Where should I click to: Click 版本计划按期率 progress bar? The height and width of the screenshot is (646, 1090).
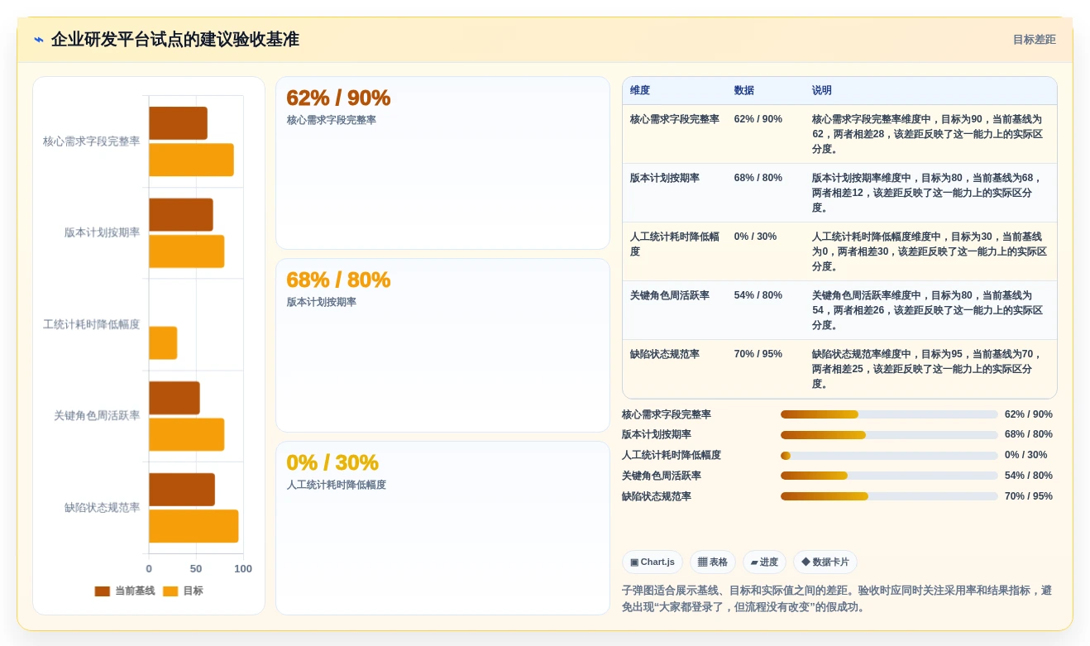889,434
